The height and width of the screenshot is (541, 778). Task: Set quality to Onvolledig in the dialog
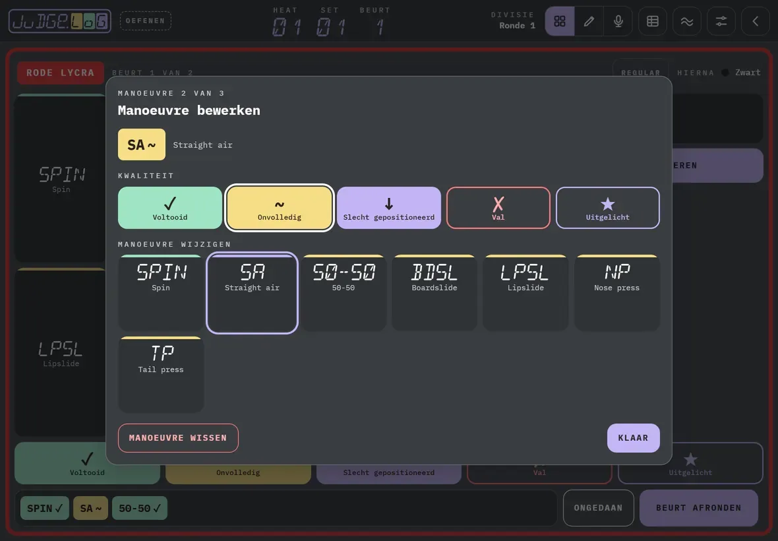pyautogui.click(x=280, y=208)
